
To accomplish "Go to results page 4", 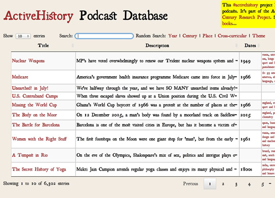I will (x=249, y=184).
